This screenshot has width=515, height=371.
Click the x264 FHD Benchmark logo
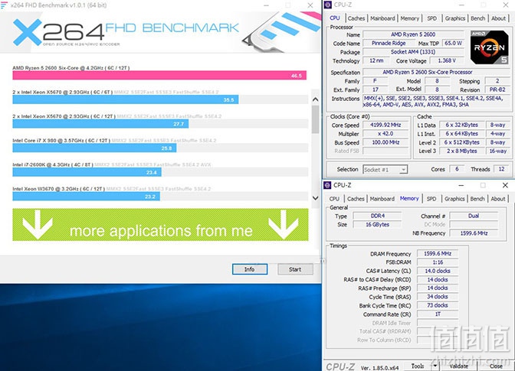point(126,32)
